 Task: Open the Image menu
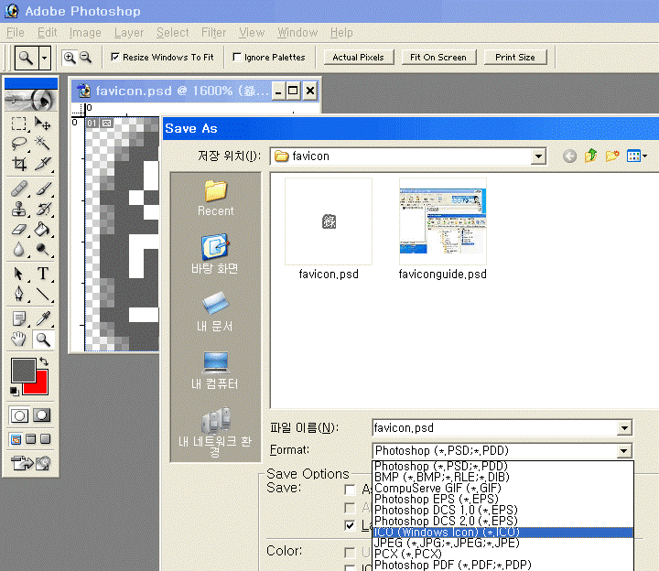(85, 32)
